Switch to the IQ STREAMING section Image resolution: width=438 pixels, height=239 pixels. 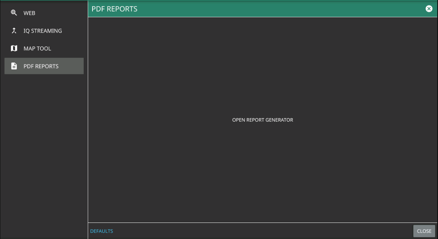(43, 31)
